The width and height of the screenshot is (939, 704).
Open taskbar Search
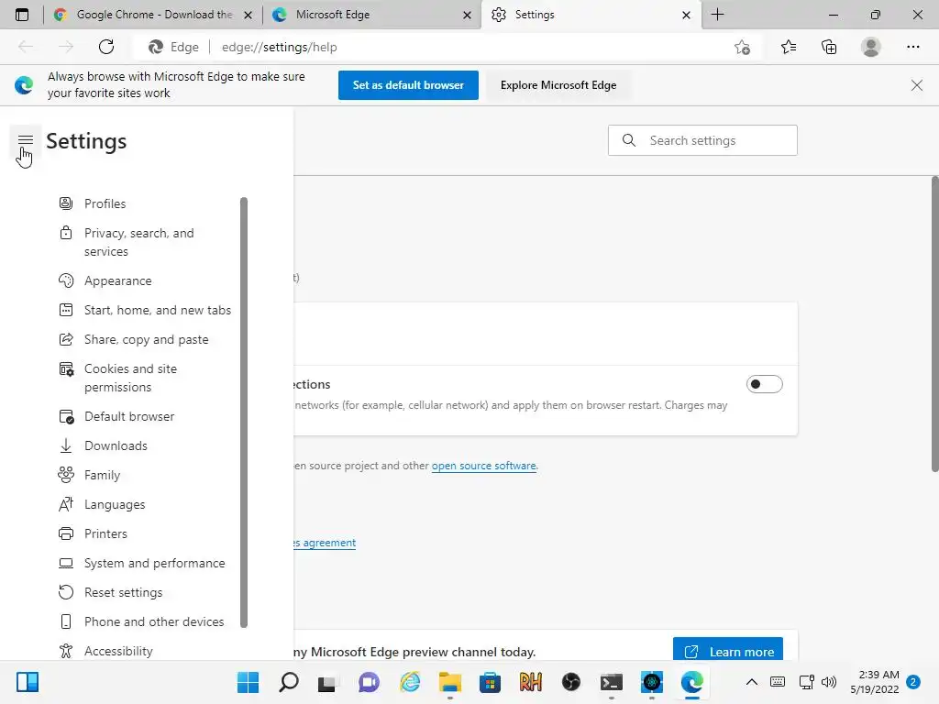(x=289, y=682)
